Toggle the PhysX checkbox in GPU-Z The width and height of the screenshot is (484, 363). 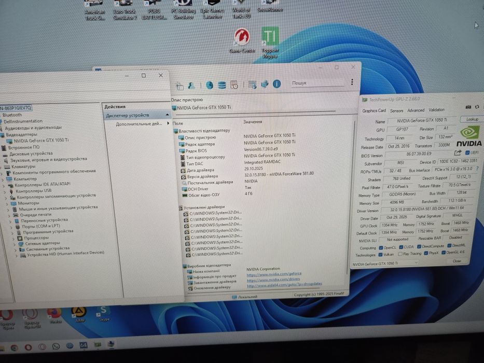pyautogui.click(x=426, y=253)
